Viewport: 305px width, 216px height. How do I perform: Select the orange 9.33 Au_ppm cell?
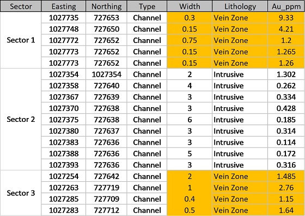pos(286,17)
